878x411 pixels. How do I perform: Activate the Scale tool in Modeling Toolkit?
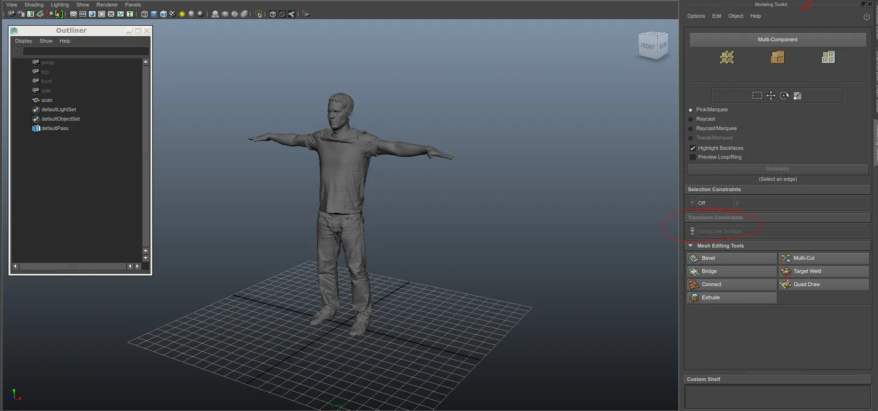click(x=797, y=95)
